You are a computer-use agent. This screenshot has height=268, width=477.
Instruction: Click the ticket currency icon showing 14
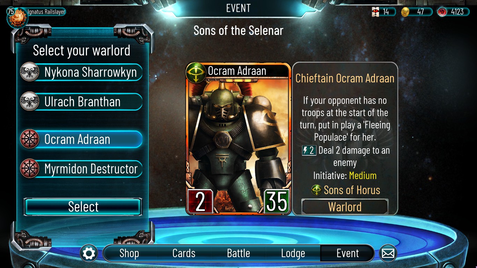[x=375, y=12]
